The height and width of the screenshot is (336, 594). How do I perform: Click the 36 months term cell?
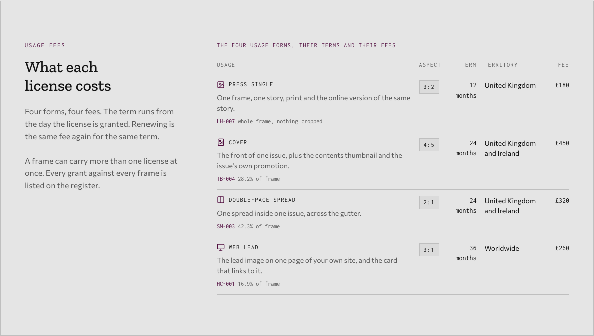tap(466, 253)
